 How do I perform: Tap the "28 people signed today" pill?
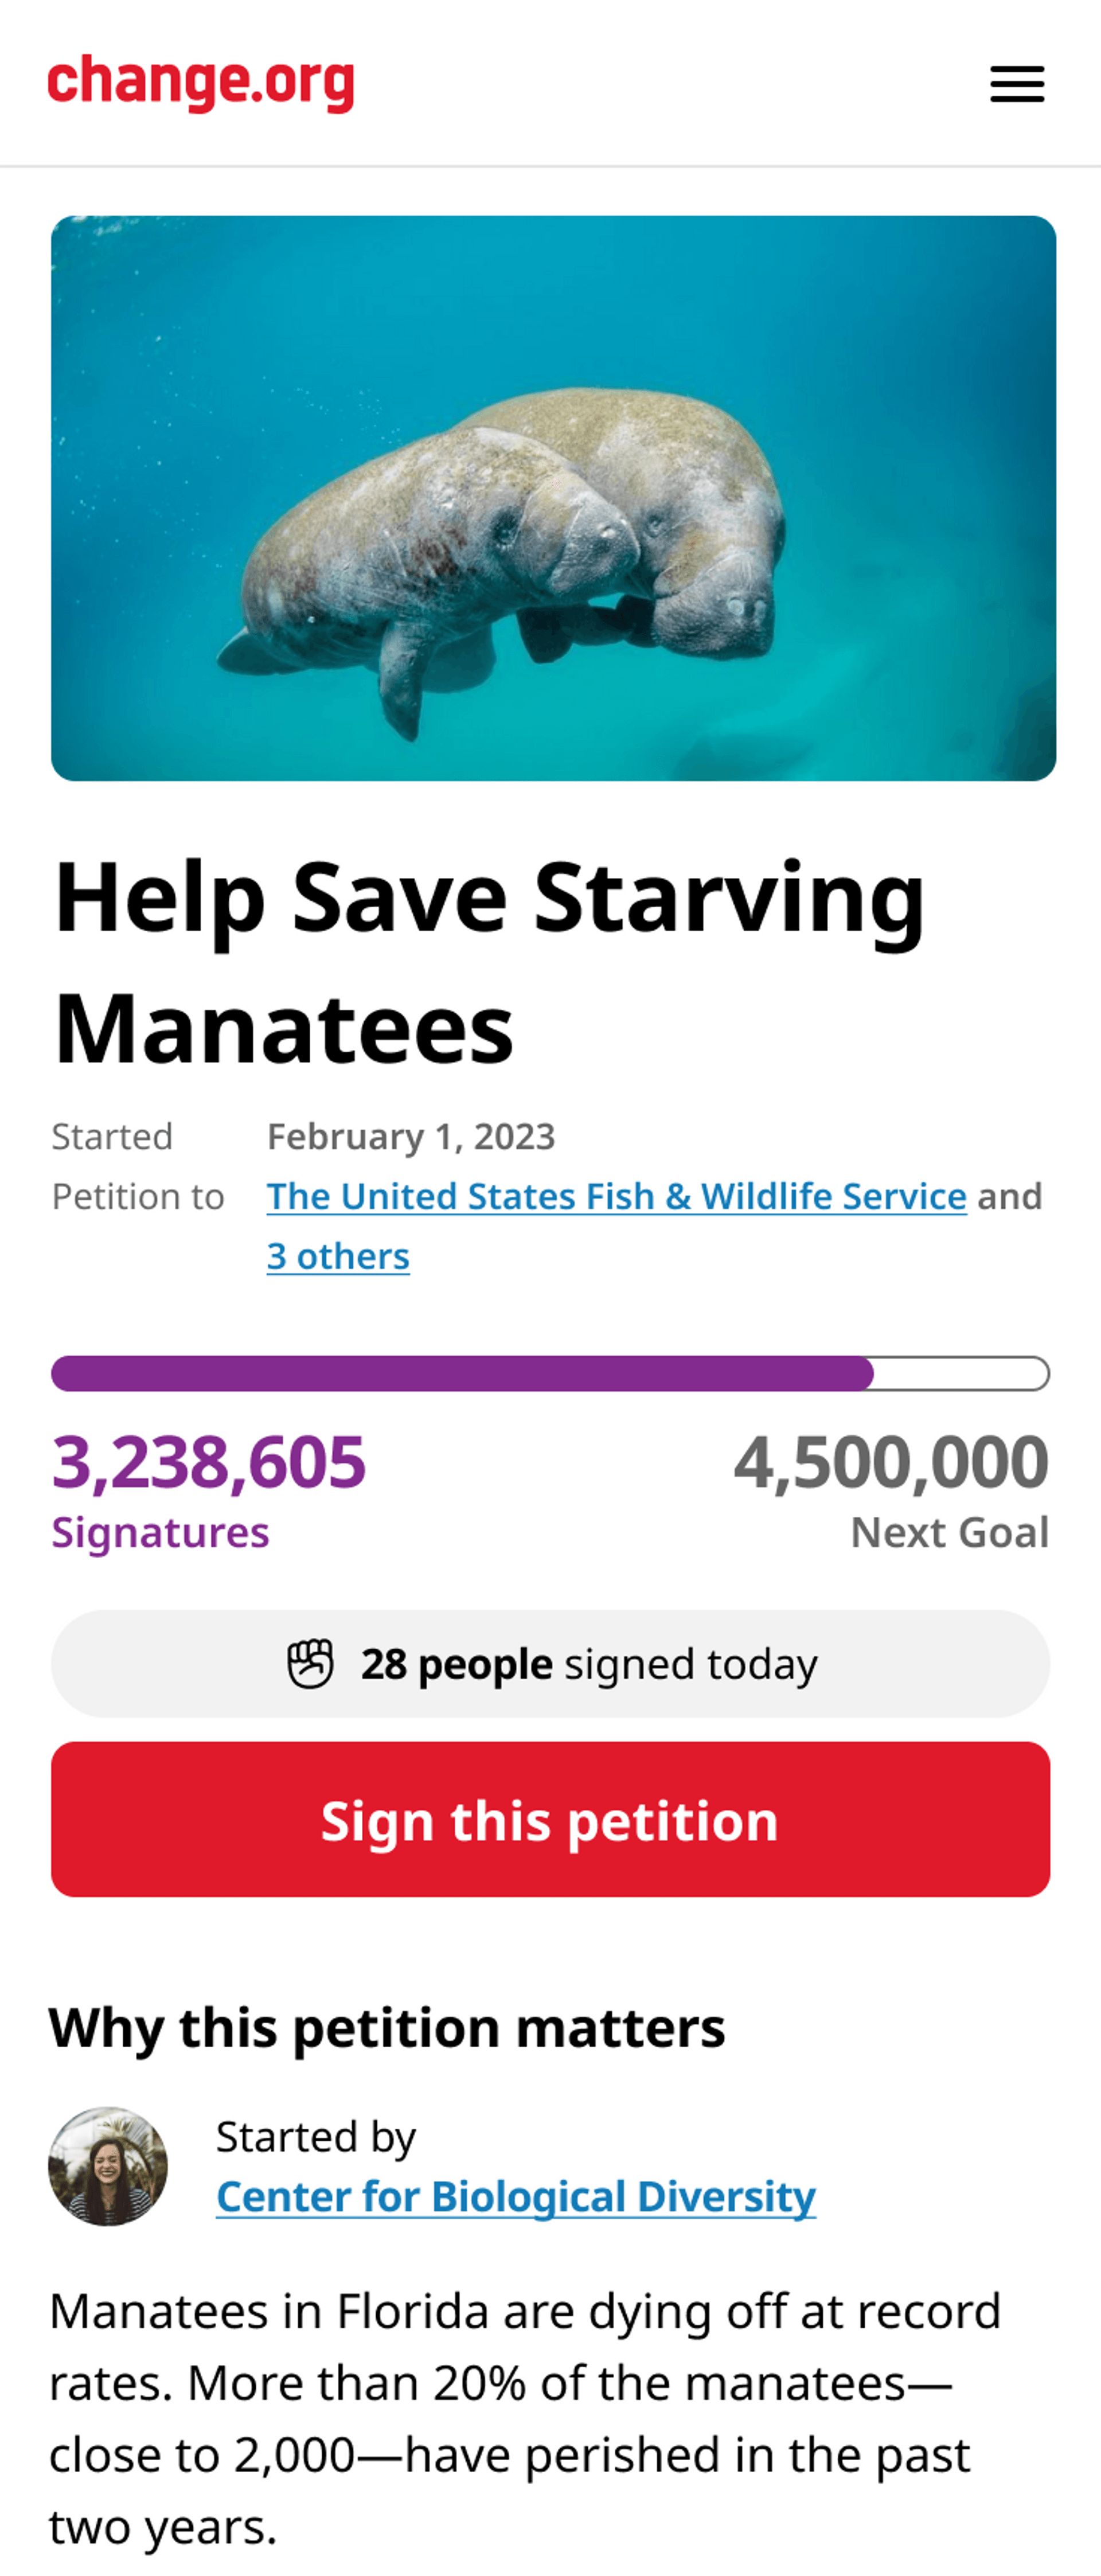550,1664
